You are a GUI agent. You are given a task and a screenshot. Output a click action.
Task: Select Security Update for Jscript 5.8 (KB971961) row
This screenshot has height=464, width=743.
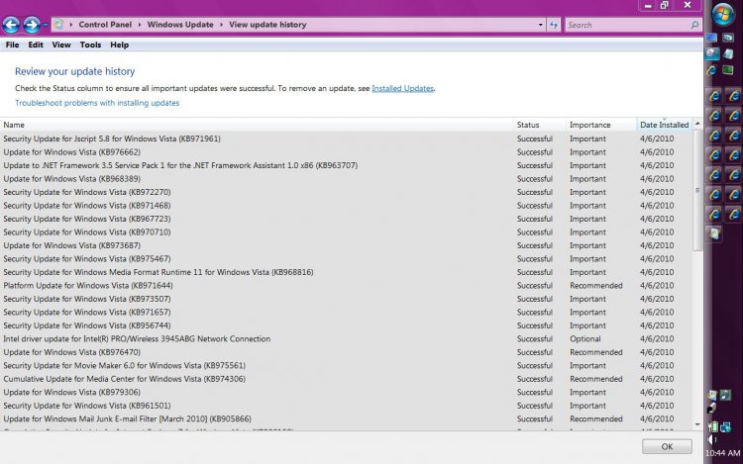point(347,139)
